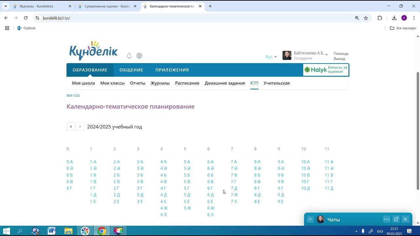The width and height of the screenshot is (420, 236).
Task: Go to previous academic year arrow
Action: click(71, 127)
